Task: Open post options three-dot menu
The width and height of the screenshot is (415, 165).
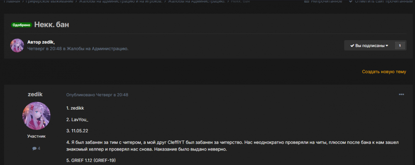Action: point(401,94)
